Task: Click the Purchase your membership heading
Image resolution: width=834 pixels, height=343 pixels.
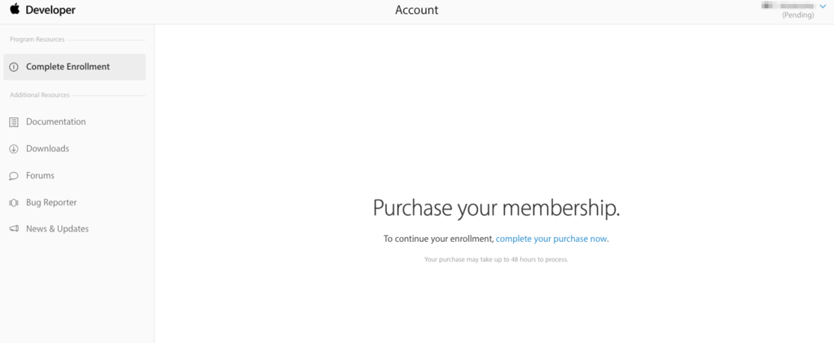Action: 496,208
